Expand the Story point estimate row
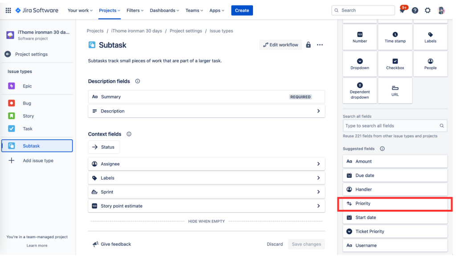 pyautogui.click(x=207, y=206)
